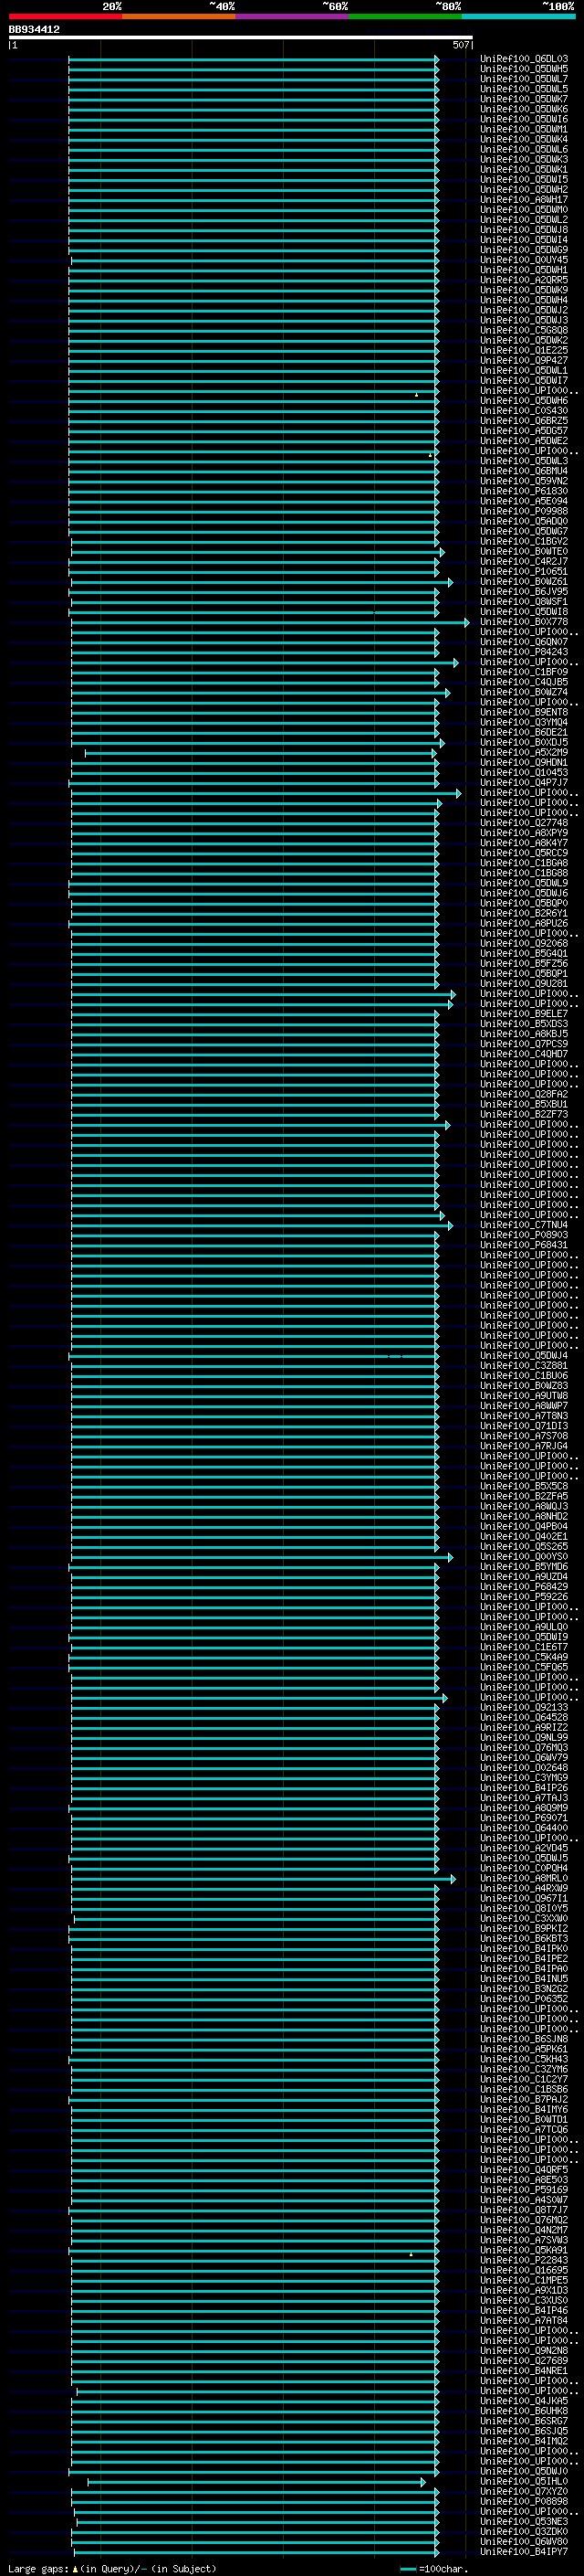The width and height of the screenshot is (584, 2576).
Task: Click hit label UniRef100_B9ENT8
Action: tap(524, 712)
